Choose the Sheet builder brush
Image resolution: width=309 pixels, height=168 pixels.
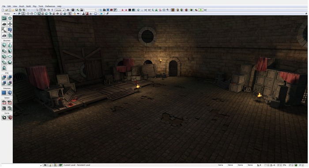pos(10,56)
